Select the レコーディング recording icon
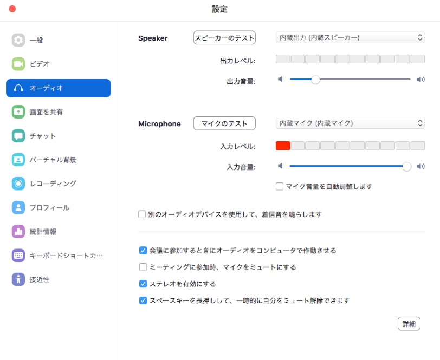The height and width of the screenshot is (360, 440). point(18,184)
